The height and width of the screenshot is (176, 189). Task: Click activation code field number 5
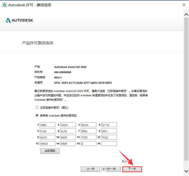tap(47, 131)
